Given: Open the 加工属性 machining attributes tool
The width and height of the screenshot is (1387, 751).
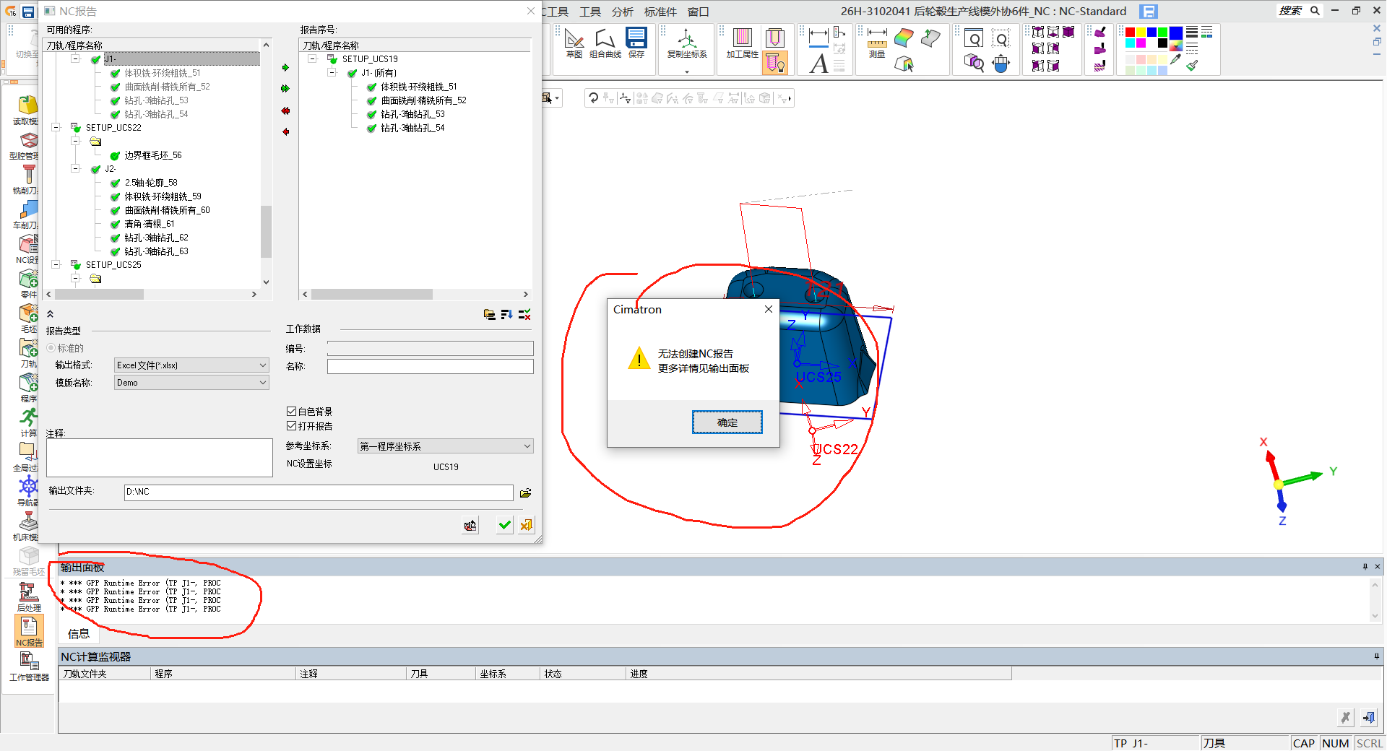Looking at the screenshot, I should pyautogui.click(x=742, y=43).
